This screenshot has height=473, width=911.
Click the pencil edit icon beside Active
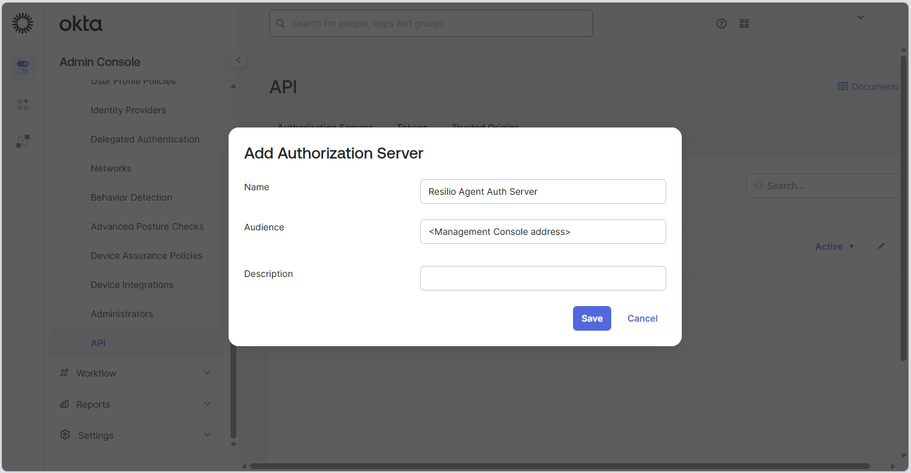[x=881, y=247]
